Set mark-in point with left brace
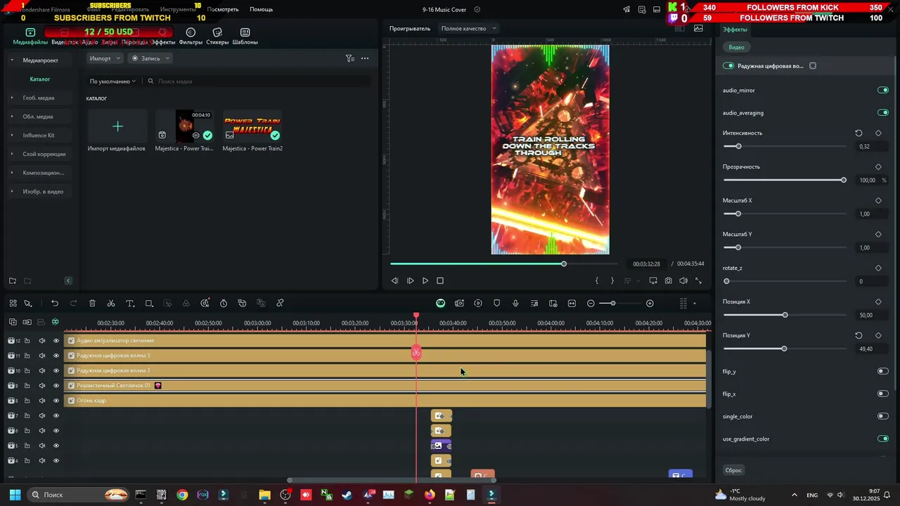The width and height of the screenshot is (900, 506). tap(597, 280)
